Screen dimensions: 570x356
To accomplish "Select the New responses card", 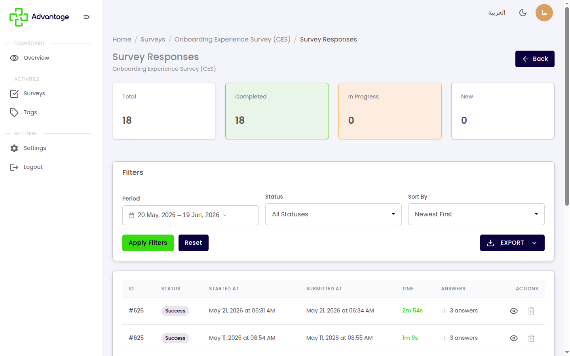I will (503, 111).
